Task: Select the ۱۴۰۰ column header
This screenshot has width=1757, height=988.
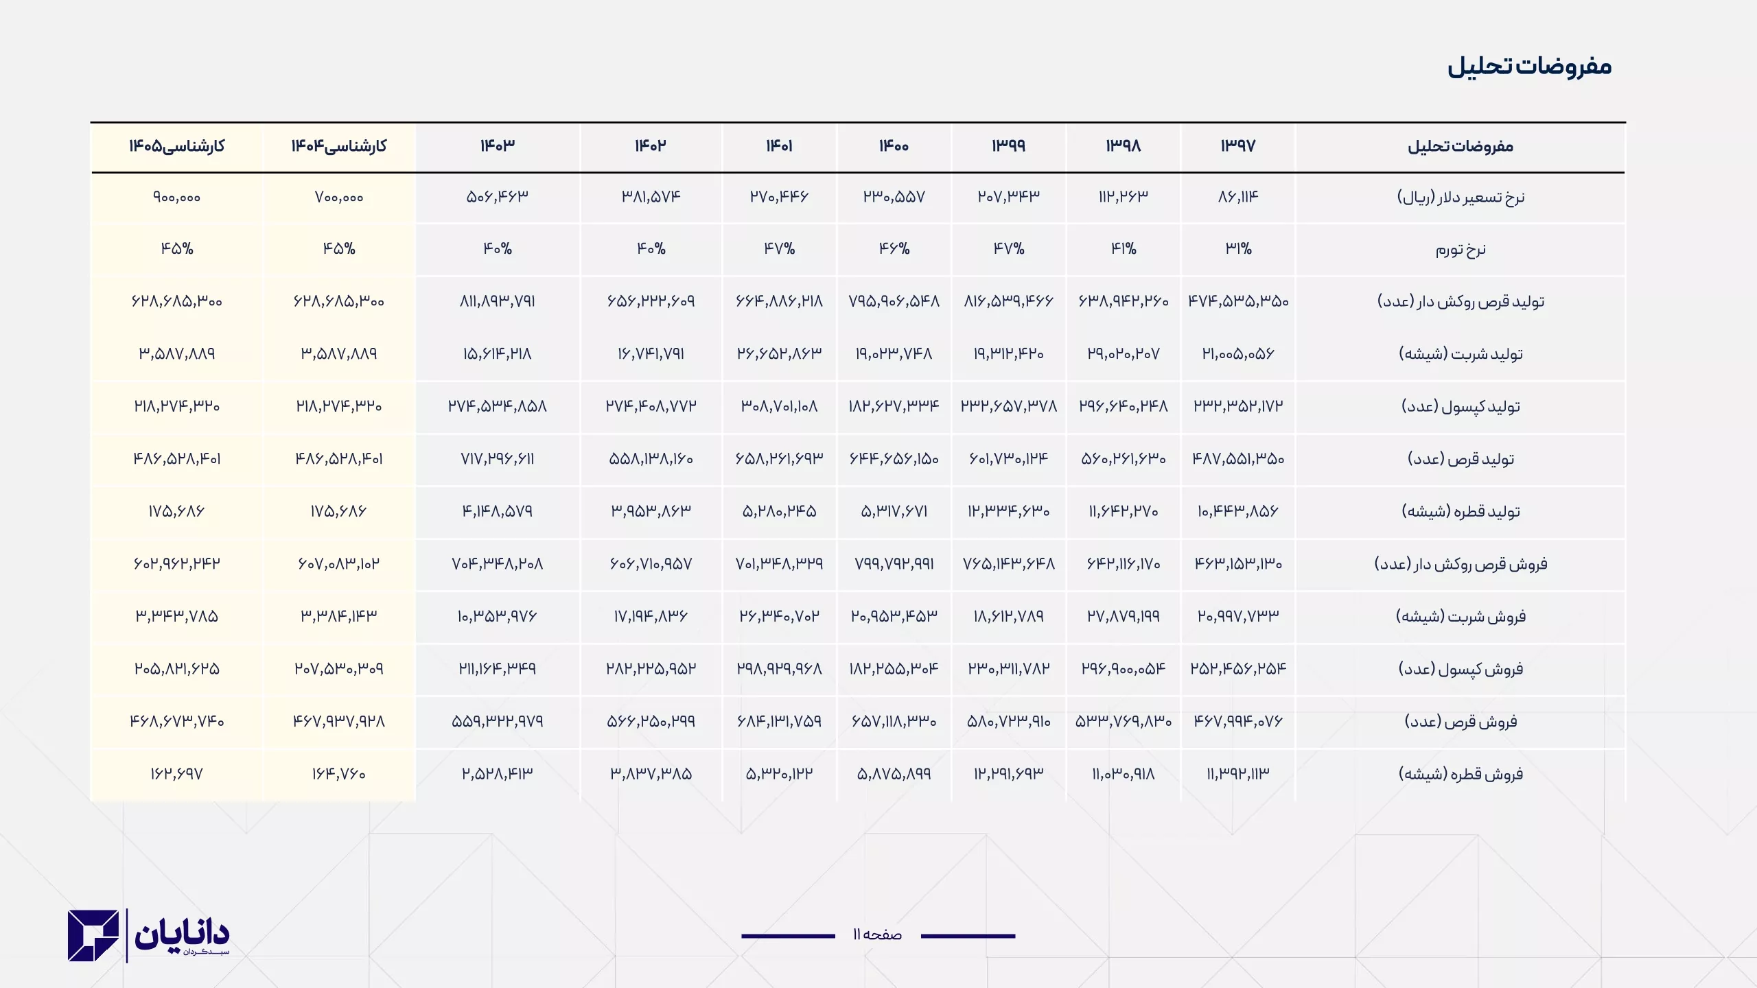Action: pyautogui.click(x=894, y=146)
